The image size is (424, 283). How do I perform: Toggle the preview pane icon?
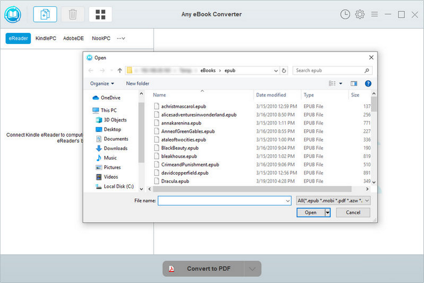(353, 84)
